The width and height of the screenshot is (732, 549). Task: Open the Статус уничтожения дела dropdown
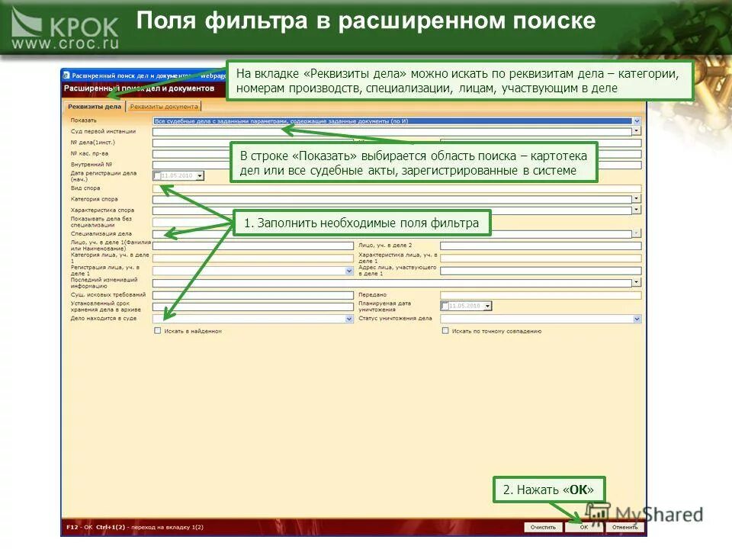pos(634,318)
